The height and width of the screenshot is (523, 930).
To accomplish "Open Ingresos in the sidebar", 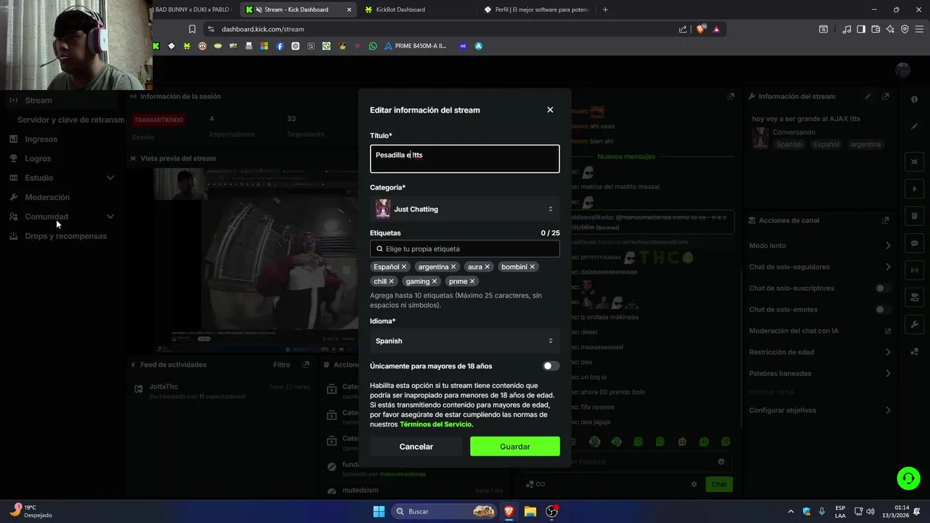I will (x=41, y=139).
